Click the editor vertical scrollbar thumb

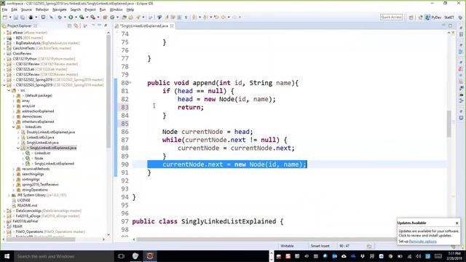tap(449, 124)
